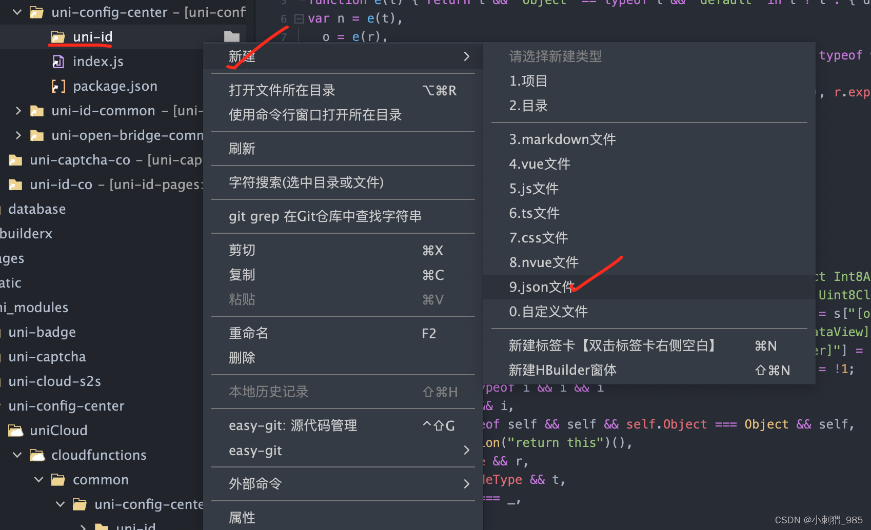This screenshot has width=871, height=530.
Task: Collapse the common folder
Action: (39, 479)
